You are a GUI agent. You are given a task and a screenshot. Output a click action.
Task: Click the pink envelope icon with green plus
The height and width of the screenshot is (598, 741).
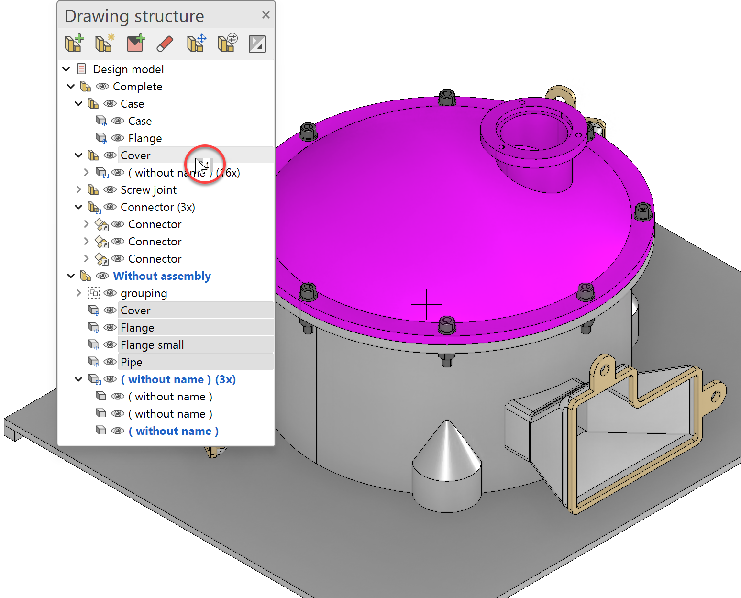click(135, 44)
